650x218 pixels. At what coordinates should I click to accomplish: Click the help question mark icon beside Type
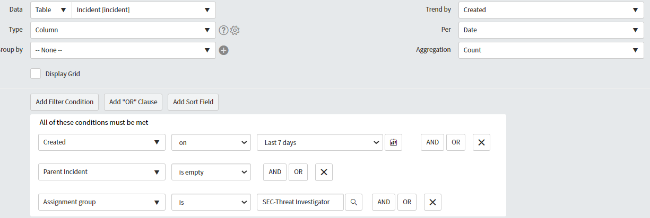(x=223, y=30)
